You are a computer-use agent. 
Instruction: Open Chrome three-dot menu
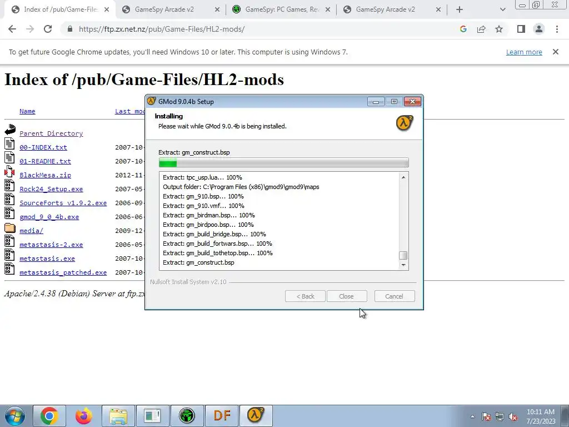(x=557, y=29)
